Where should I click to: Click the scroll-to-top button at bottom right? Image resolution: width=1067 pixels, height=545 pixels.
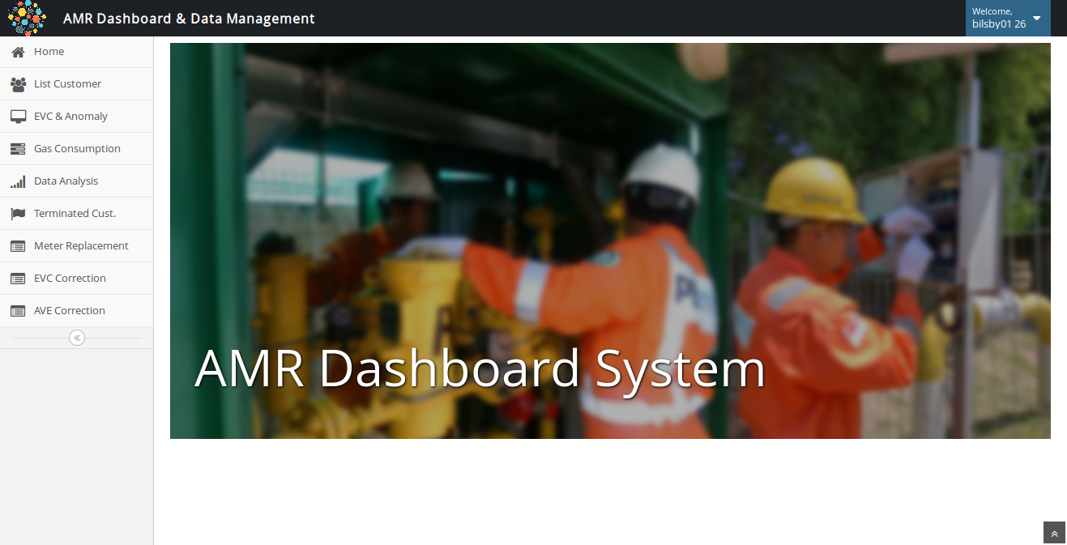pos(1054,533)
